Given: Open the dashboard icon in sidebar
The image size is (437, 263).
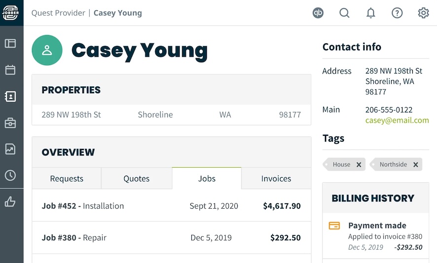Looking at the screenshot, I should pos(10,43).
